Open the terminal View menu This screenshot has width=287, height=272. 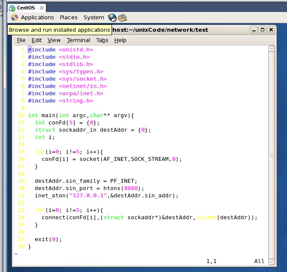(54, 40)
